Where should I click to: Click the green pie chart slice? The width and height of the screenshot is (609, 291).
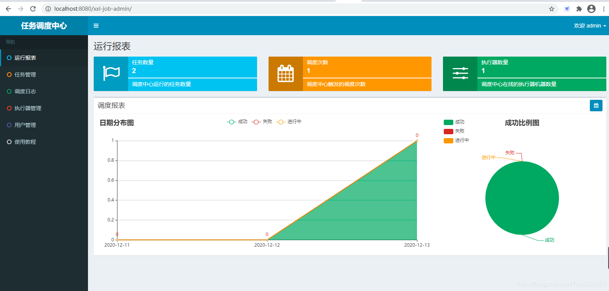tap(522, 198)
